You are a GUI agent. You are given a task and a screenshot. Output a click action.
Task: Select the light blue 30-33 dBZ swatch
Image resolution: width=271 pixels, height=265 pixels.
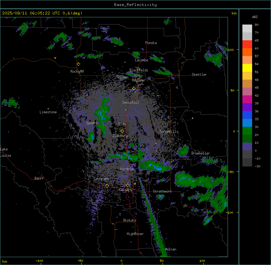(247, 123)
